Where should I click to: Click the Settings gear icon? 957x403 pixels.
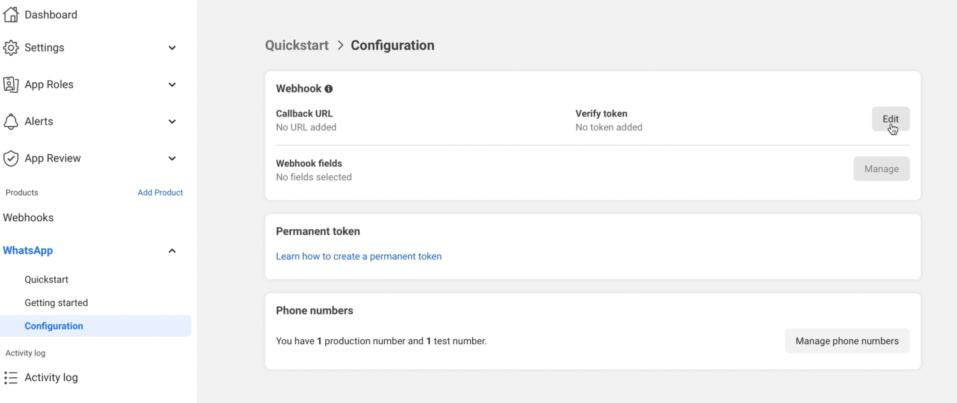11,47
